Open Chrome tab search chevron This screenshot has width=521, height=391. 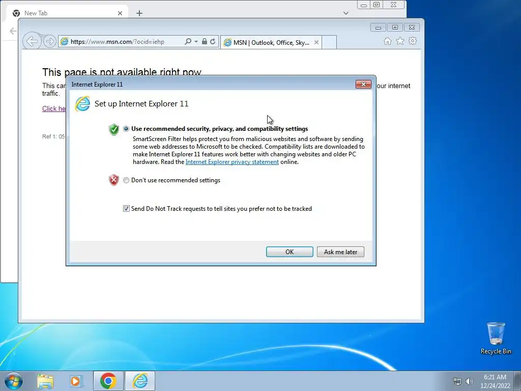tap(346, 13)
